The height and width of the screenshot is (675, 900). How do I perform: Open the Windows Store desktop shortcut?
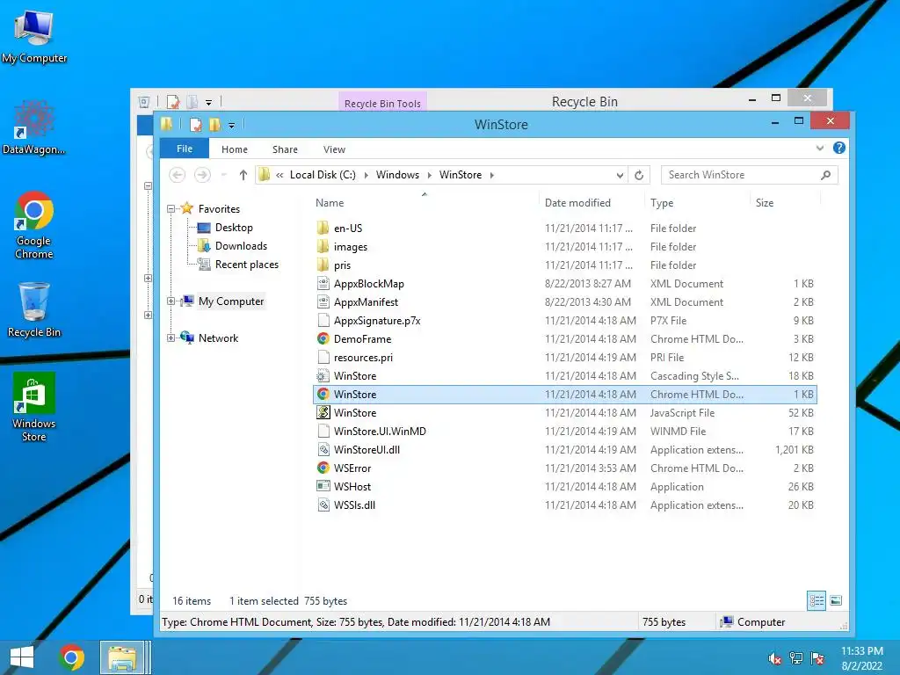click(34, 407)
